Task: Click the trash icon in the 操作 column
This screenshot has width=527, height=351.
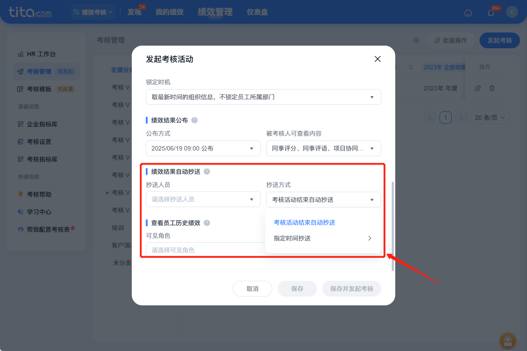Action: pos(492,88)
